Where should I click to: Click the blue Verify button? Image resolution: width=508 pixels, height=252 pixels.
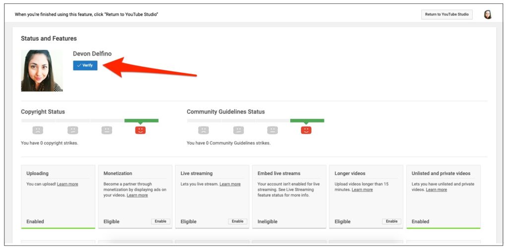(85, 65)
